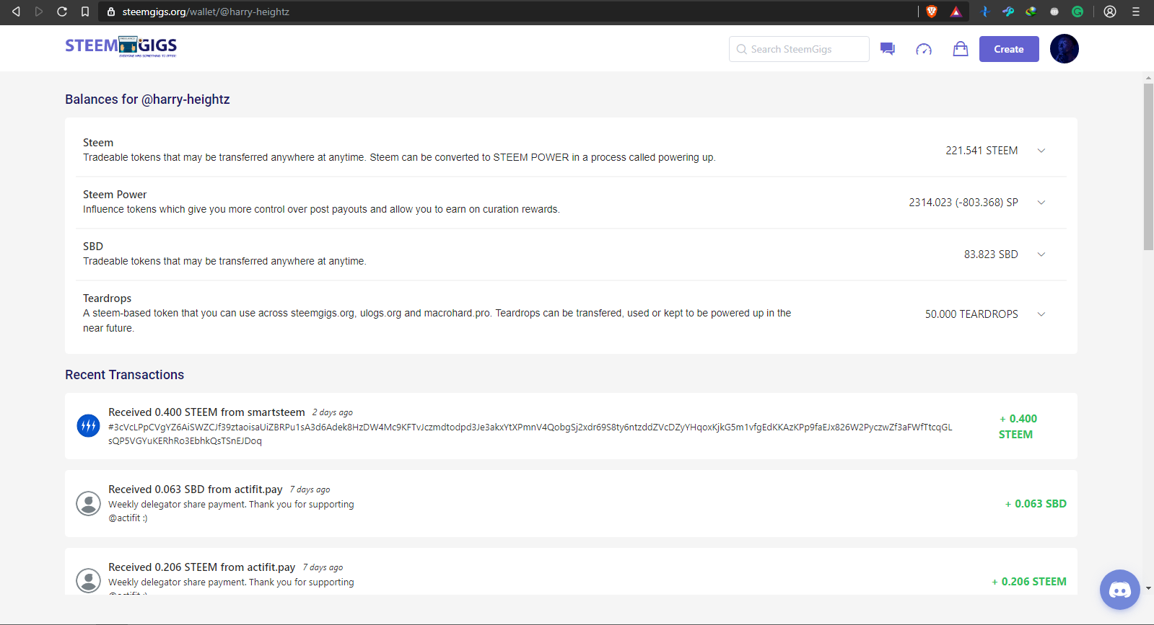Click the Create button
1154x625 pixels.
tap(1009, 49)
